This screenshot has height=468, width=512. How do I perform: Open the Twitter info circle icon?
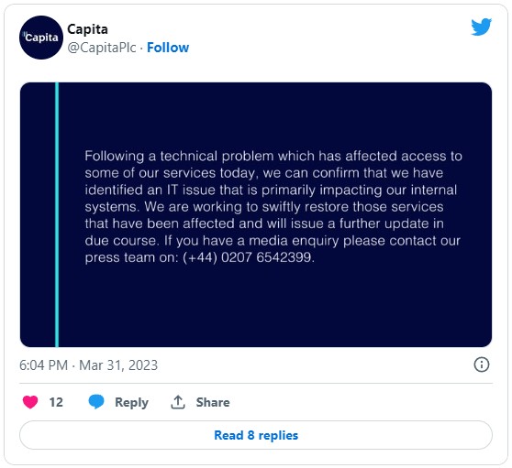coord(482,365)
